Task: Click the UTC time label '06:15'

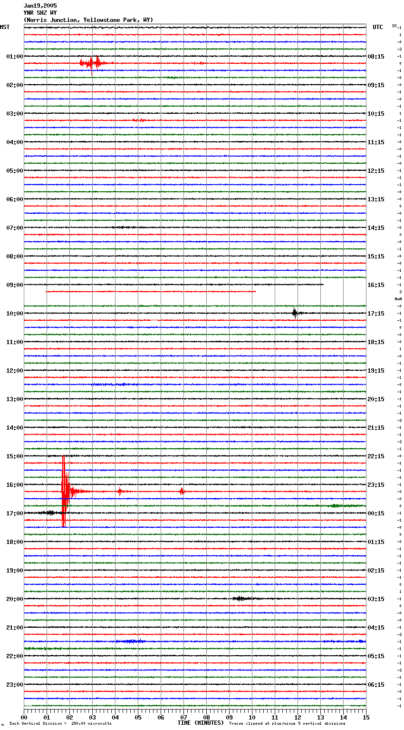Action: tap(376, 685)
